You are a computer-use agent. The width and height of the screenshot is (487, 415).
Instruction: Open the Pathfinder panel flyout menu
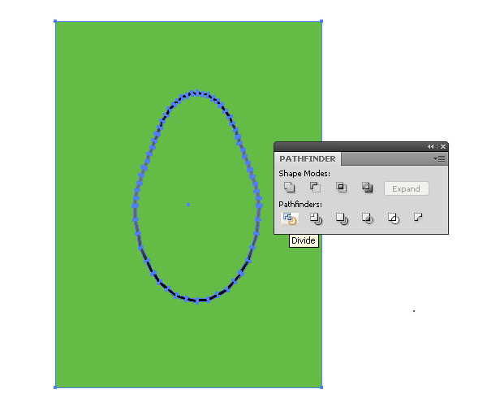[439, 159]
